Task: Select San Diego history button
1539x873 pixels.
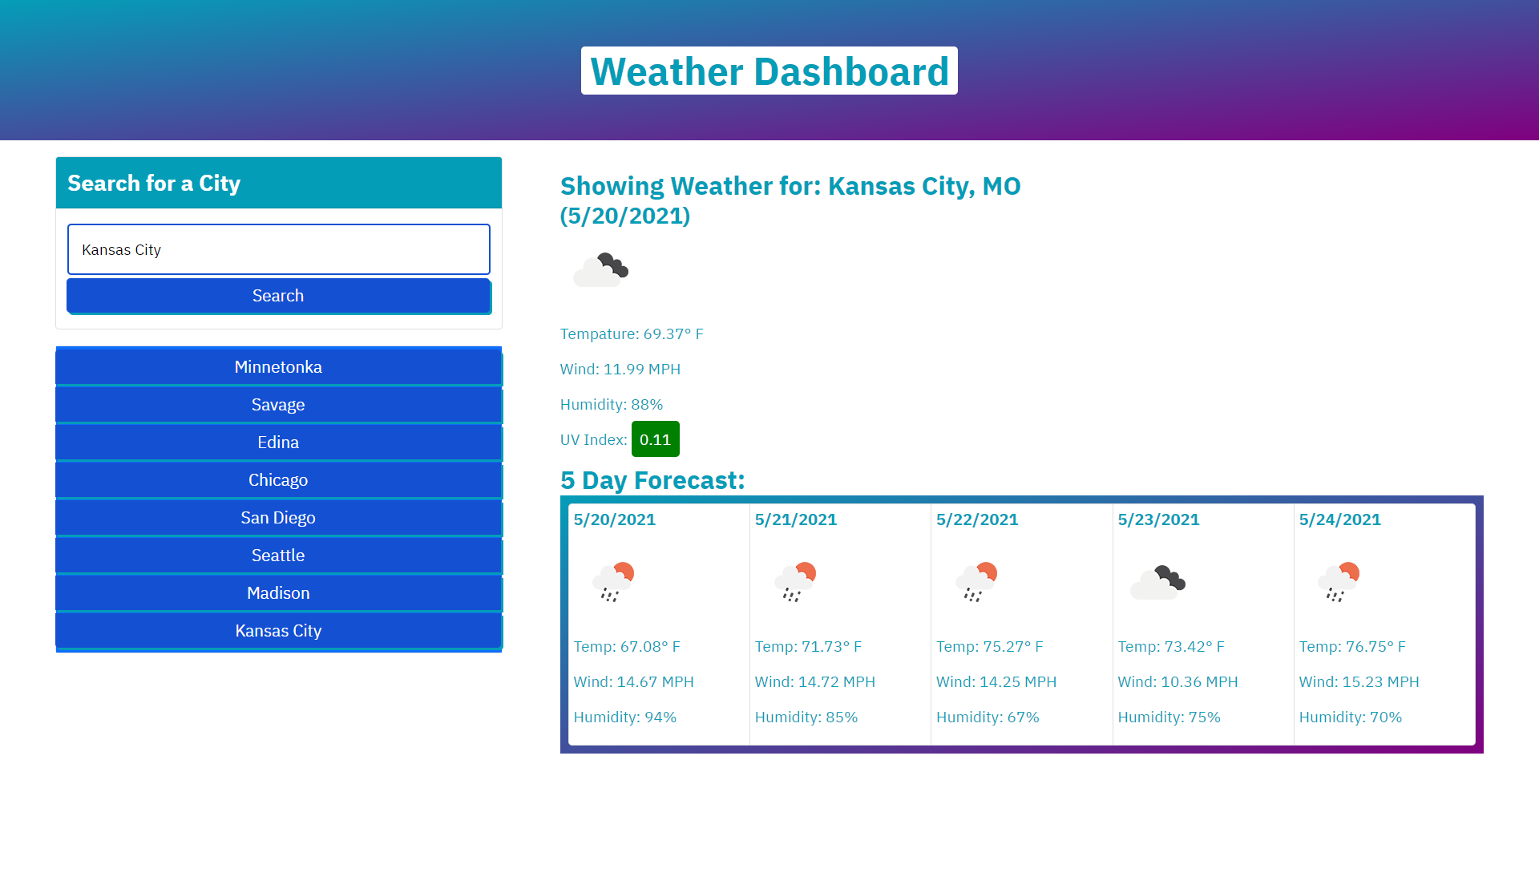Action: 278,518
